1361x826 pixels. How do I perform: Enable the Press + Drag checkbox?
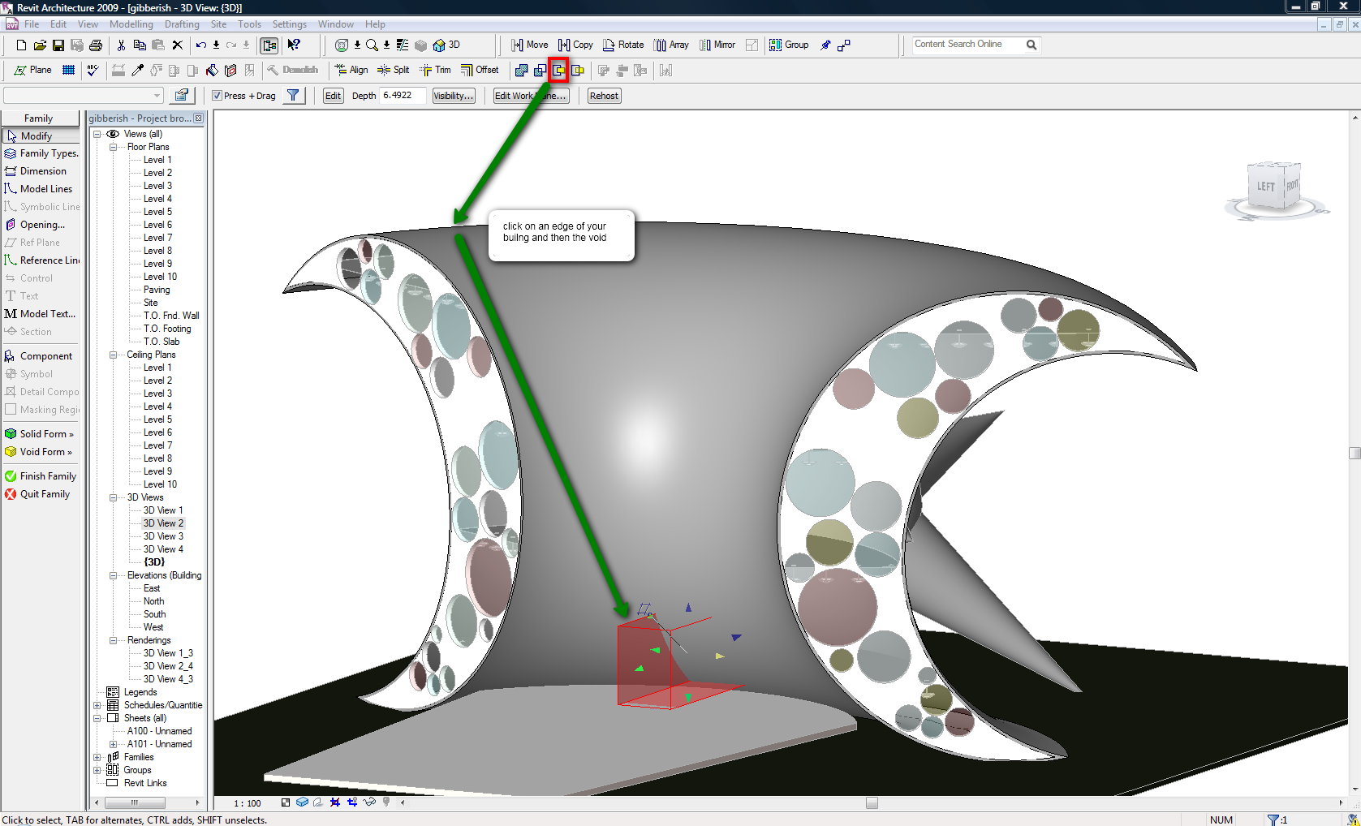point(218,95)
